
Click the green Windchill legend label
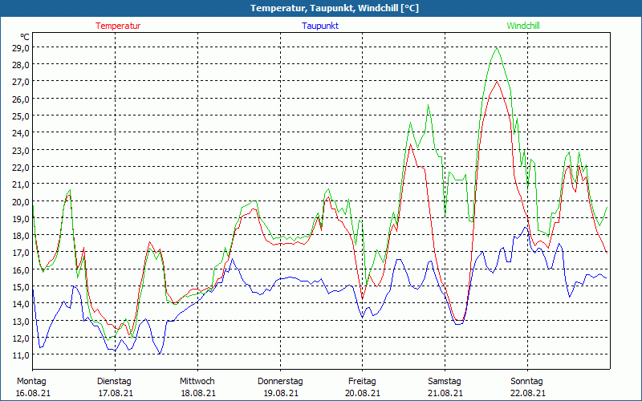pos(523,26)
